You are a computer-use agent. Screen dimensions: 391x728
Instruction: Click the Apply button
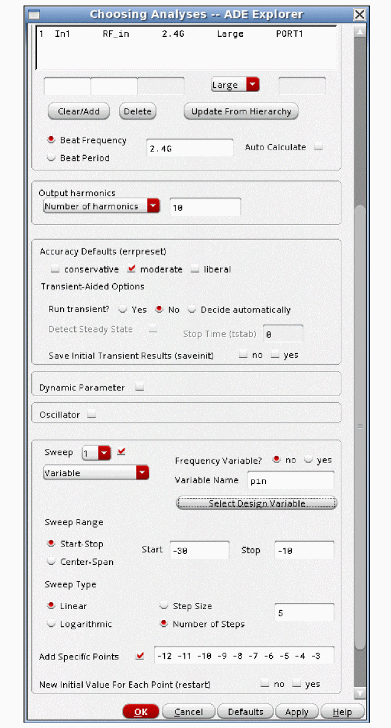click(297, 712)
